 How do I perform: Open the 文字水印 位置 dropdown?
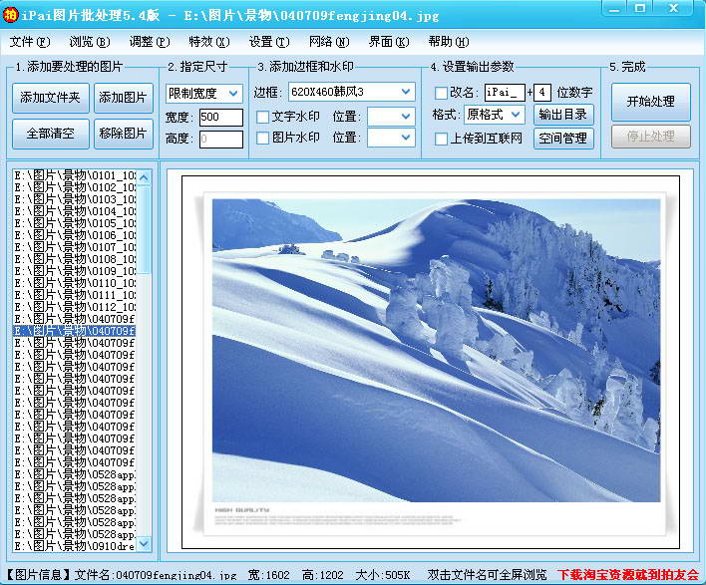[x=391, y=117]
